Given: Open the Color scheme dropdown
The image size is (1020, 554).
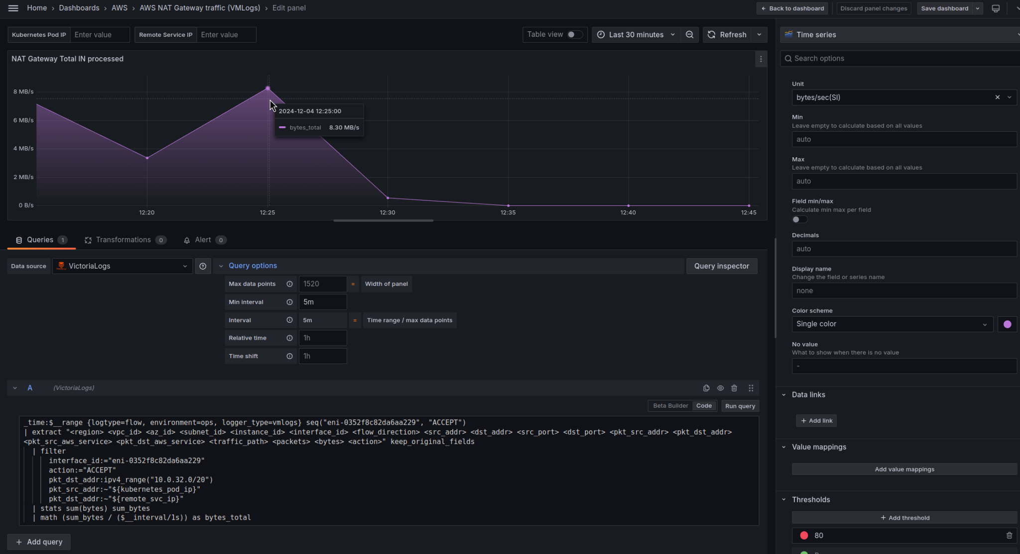Looking at the screenshot, I should pyautogui.click(x=892, y=324).
